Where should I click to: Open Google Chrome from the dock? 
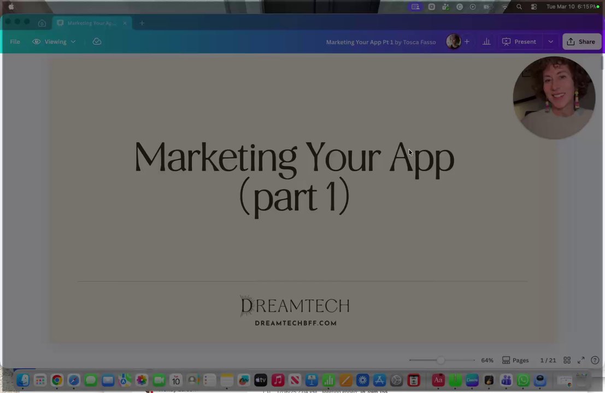[x=57, y=380]
